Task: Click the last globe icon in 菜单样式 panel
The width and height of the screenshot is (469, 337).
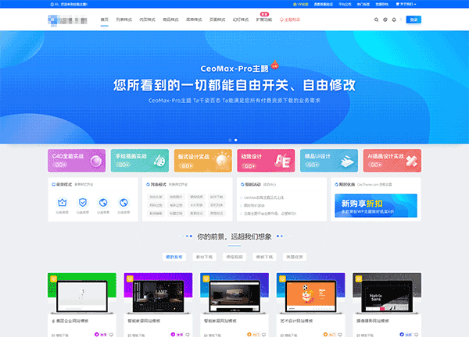Action: 124,203
